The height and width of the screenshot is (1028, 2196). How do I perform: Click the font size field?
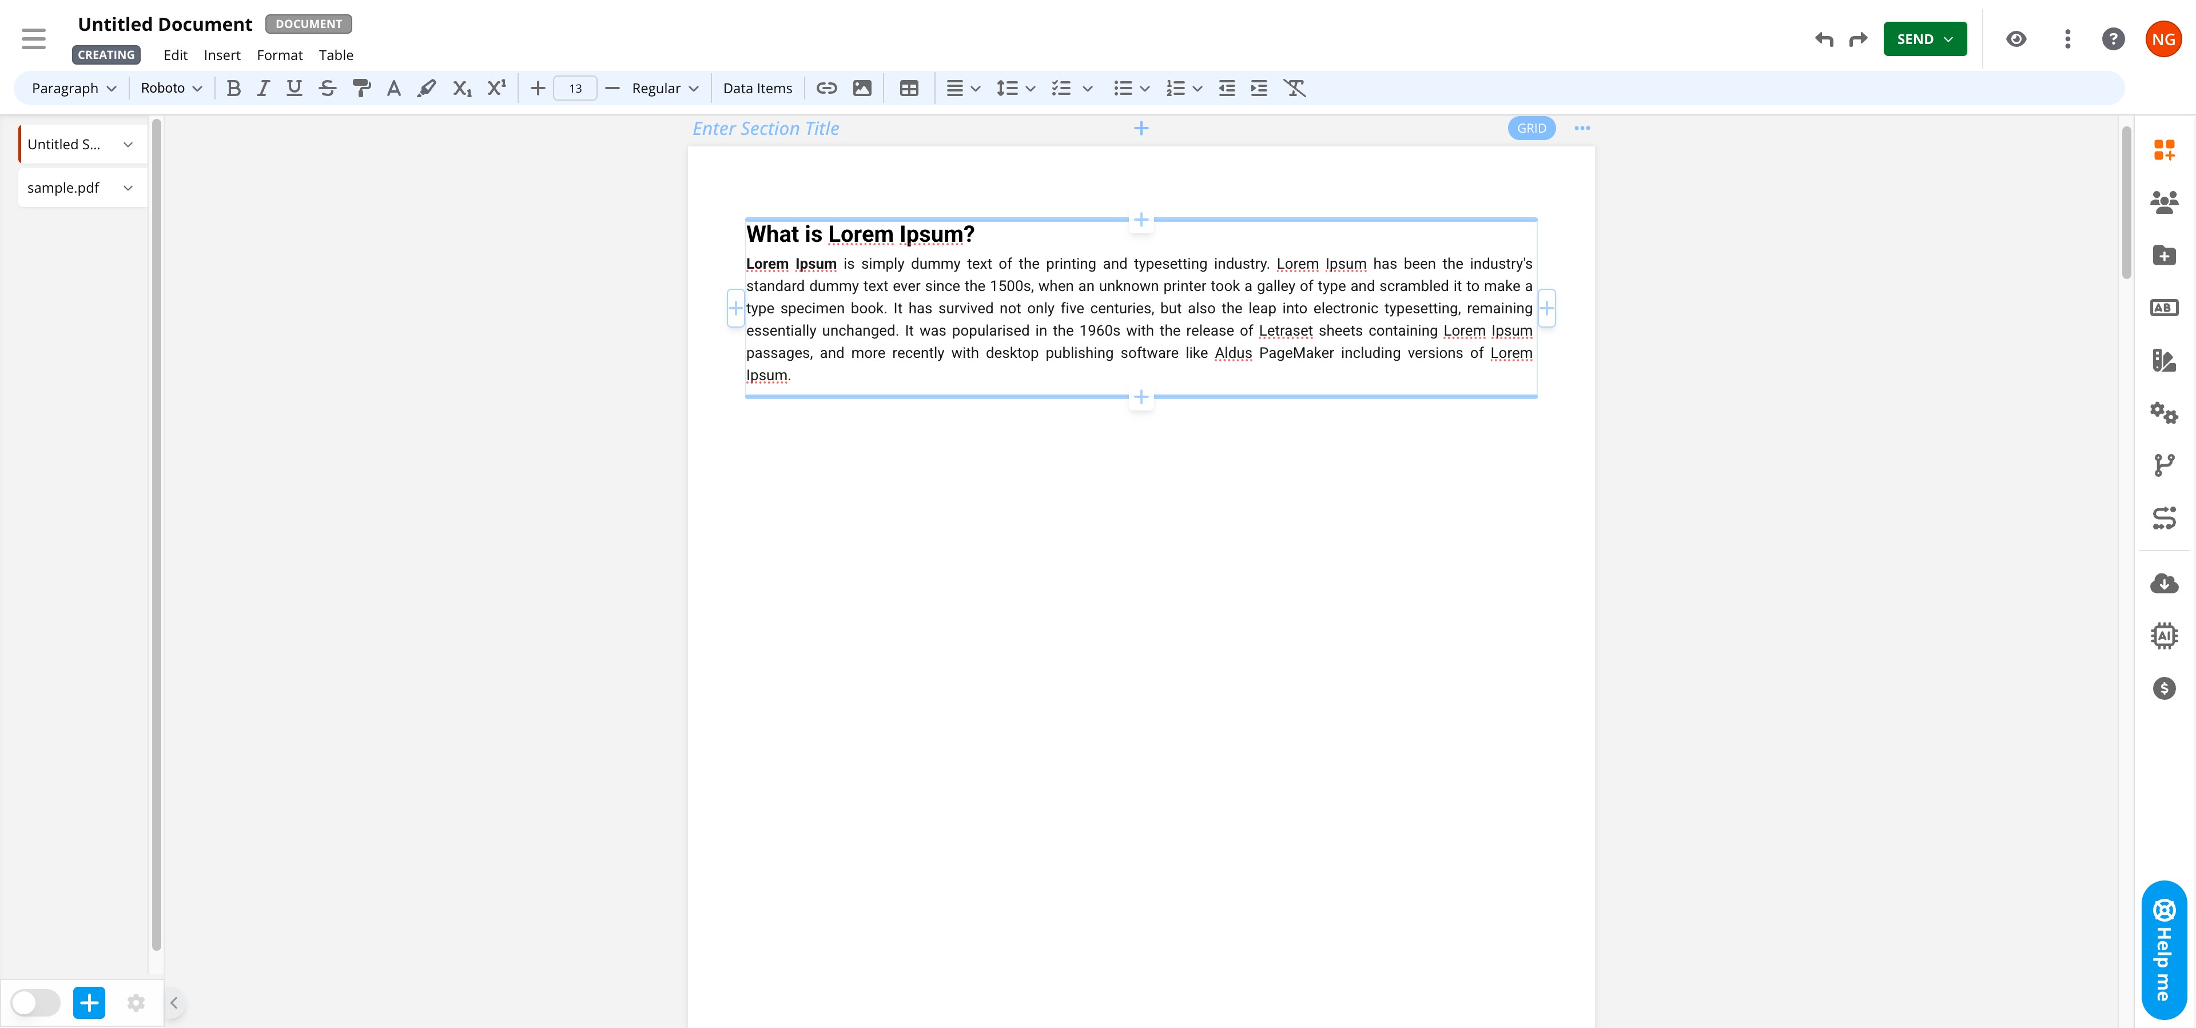[575, 88]
